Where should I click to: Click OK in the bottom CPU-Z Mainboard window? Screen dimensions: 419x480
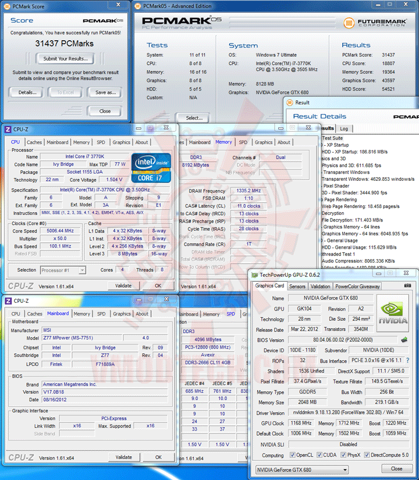[x=158, y=457]
